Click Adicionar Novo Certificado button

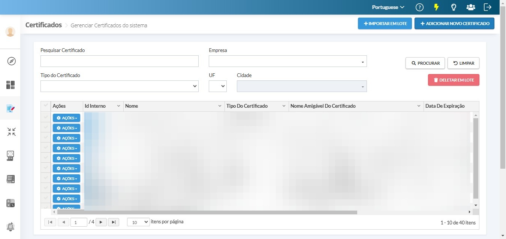click(x=454, y=24)
